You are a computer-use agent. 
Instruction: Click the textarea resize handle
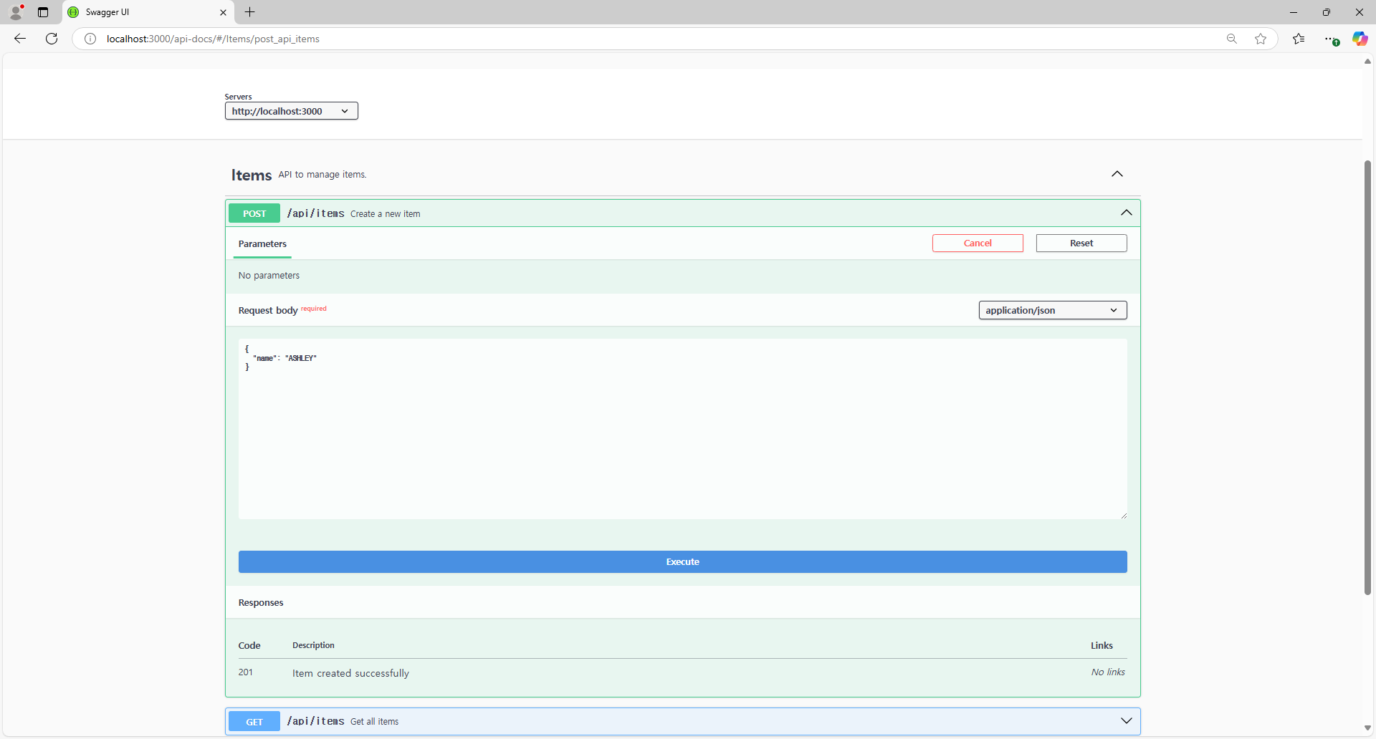point(1123,516)
